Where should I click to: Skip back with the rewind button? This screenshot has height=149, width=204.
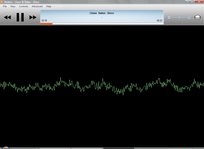[8, 17]
